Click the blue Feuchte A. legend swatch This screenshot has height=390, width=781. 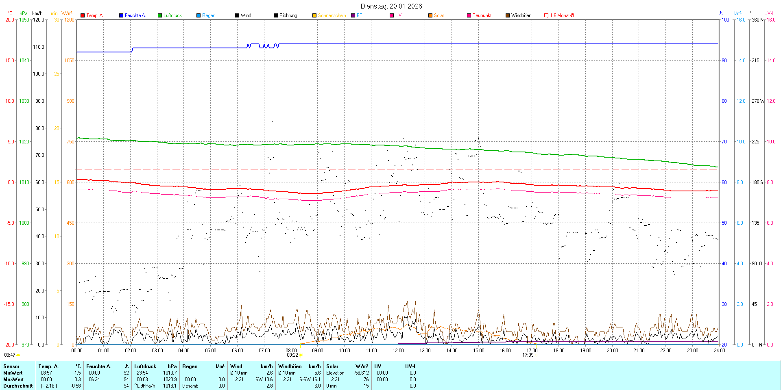point(121,15)
